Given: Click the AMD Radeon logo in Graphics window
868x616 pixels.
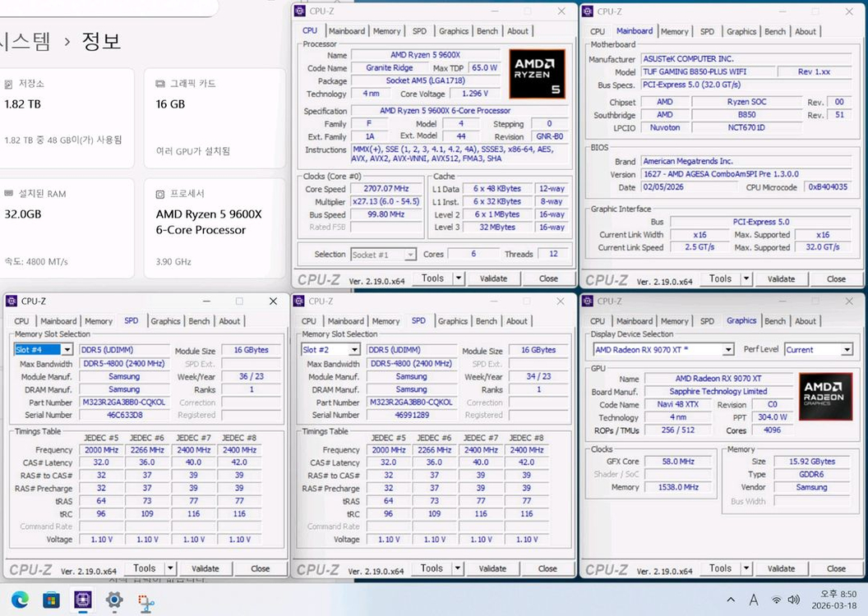Looking at the screenshot, I should point(824,397).
